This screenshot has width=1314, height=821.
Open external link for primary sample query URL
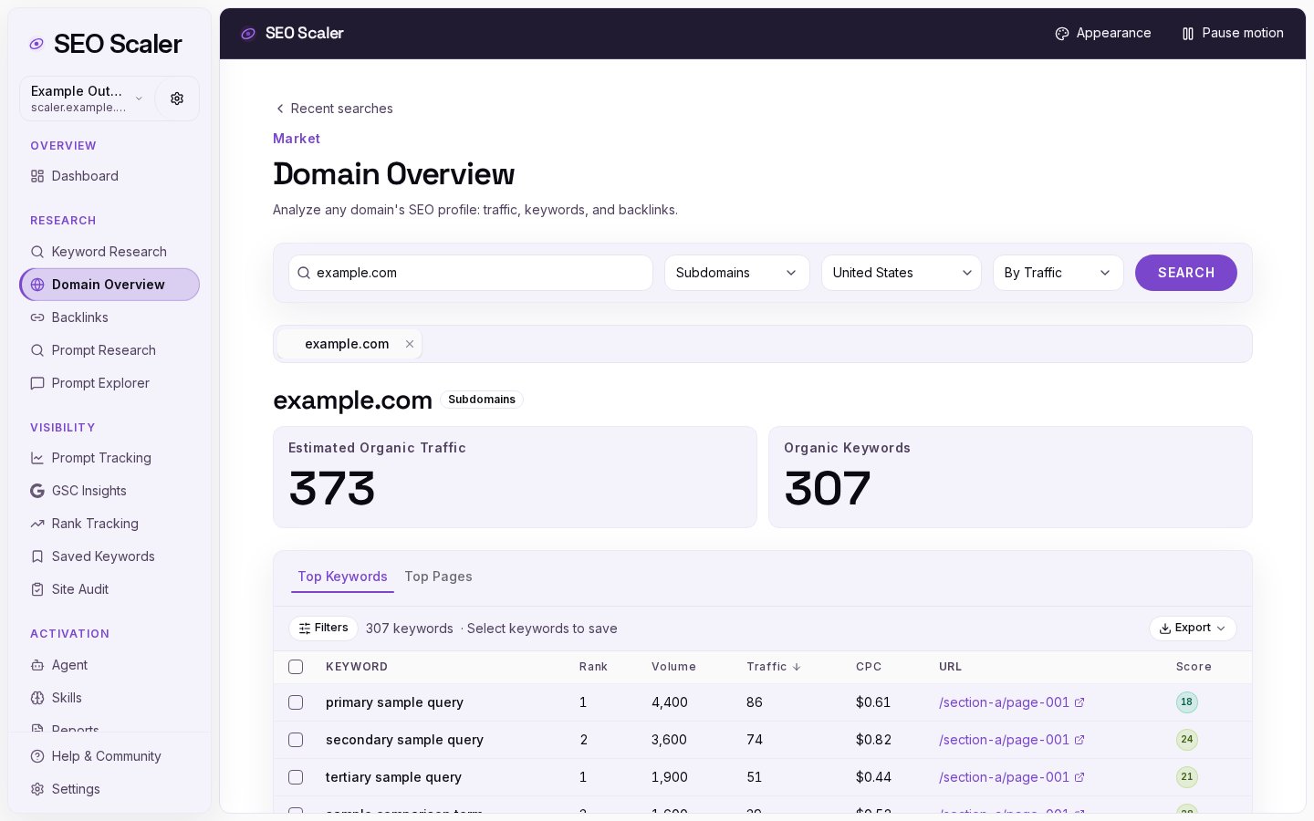1079,702
